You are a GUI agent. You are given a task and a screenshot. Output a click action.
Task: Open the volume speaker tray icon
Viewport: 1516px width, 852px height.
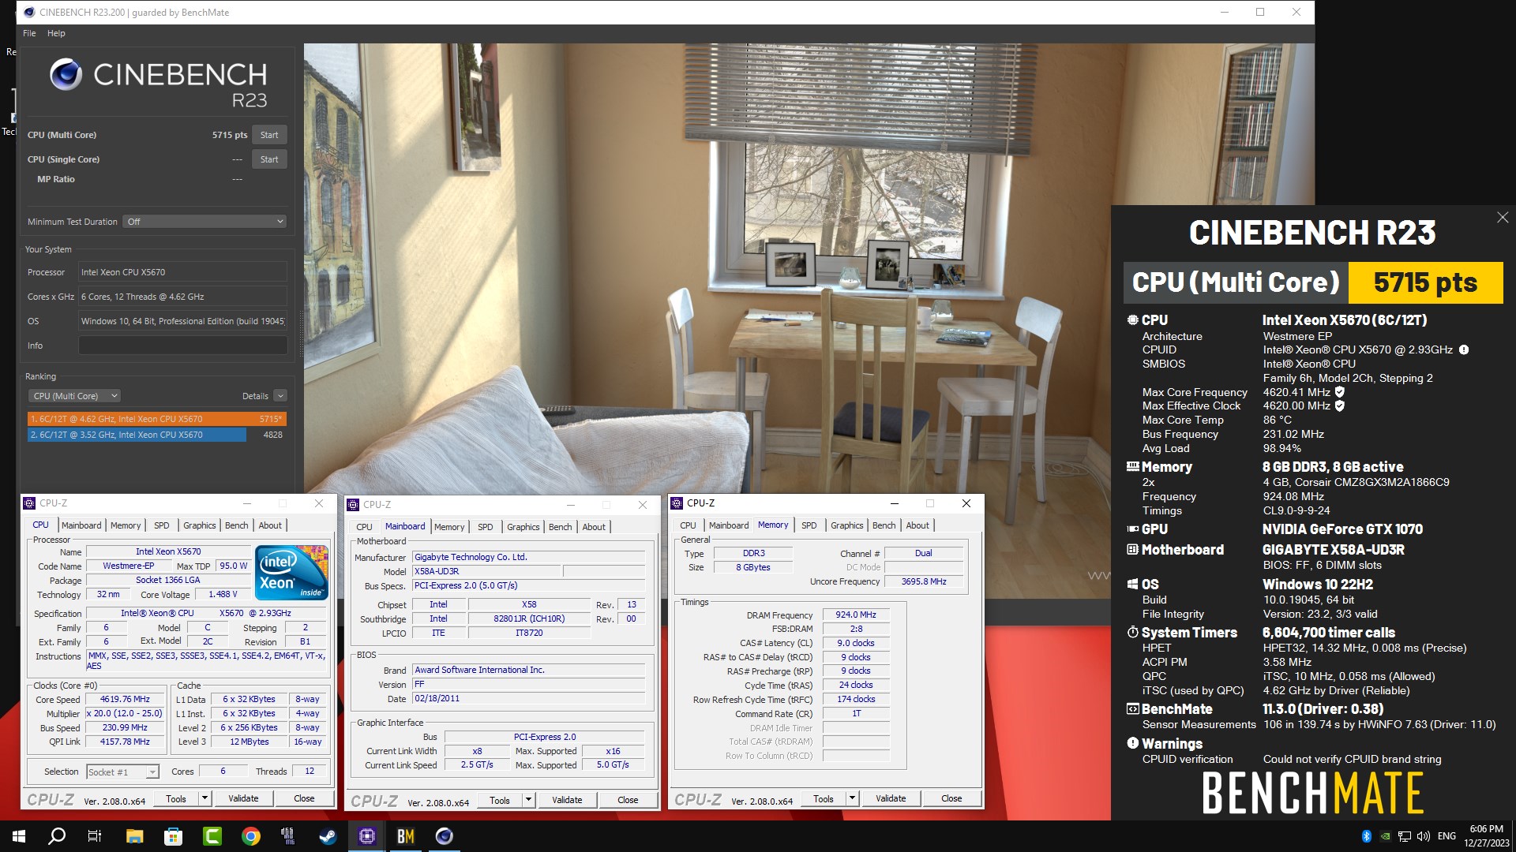(x=1423, y=836)
